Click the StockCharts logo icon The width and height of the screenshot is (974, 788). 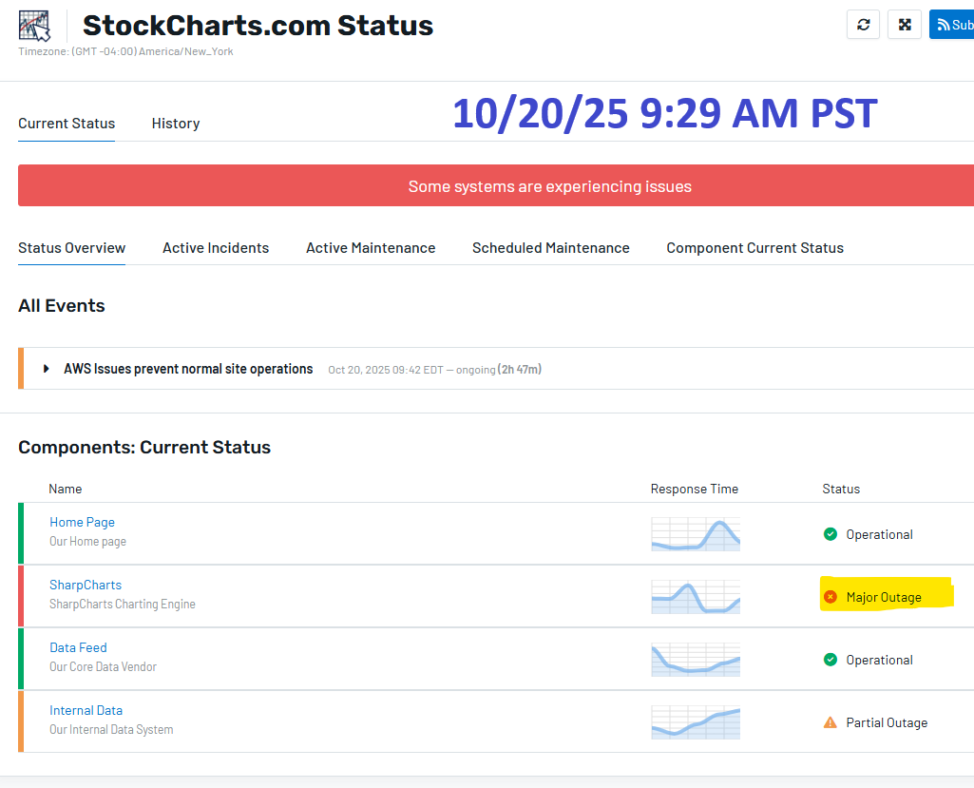35,26
